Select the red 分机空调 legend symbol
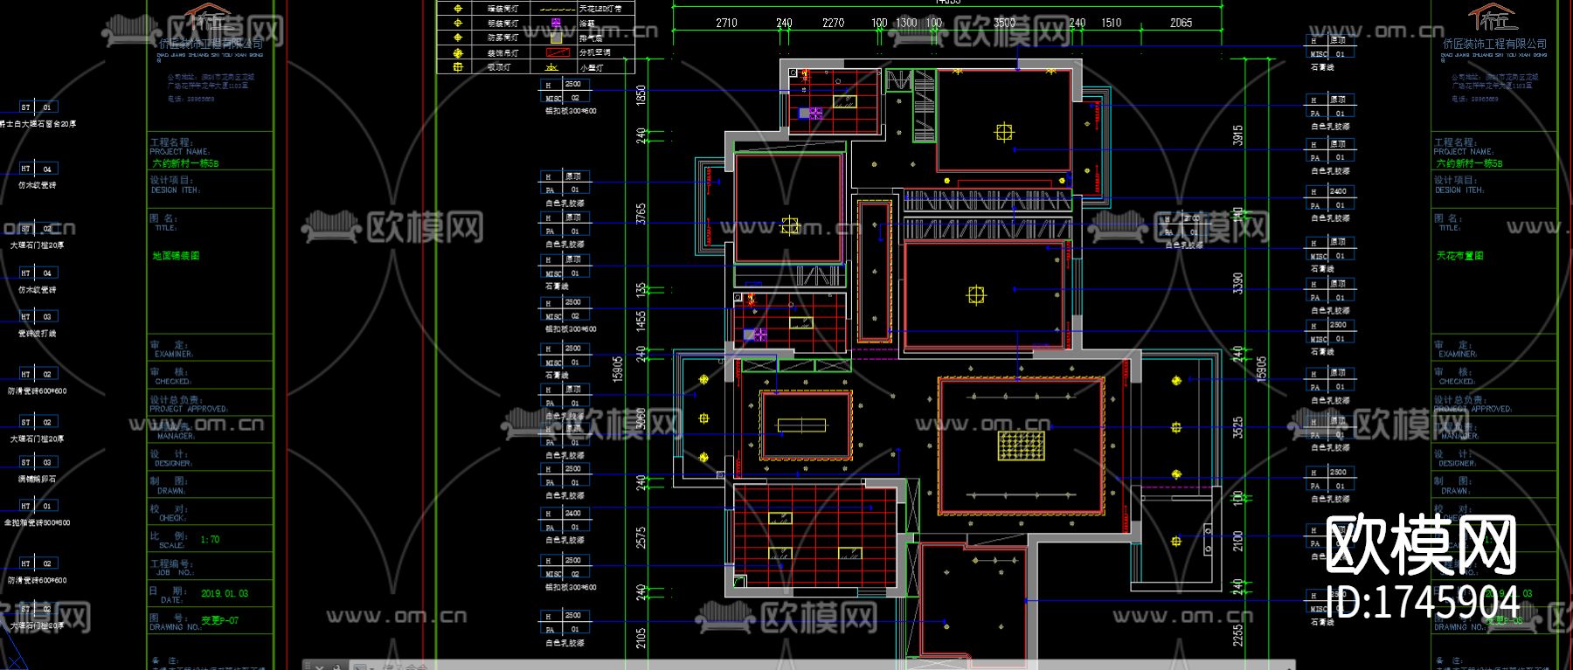Image resolution: width=1573 pixels, height=670 pixels. tap(556, 52)
